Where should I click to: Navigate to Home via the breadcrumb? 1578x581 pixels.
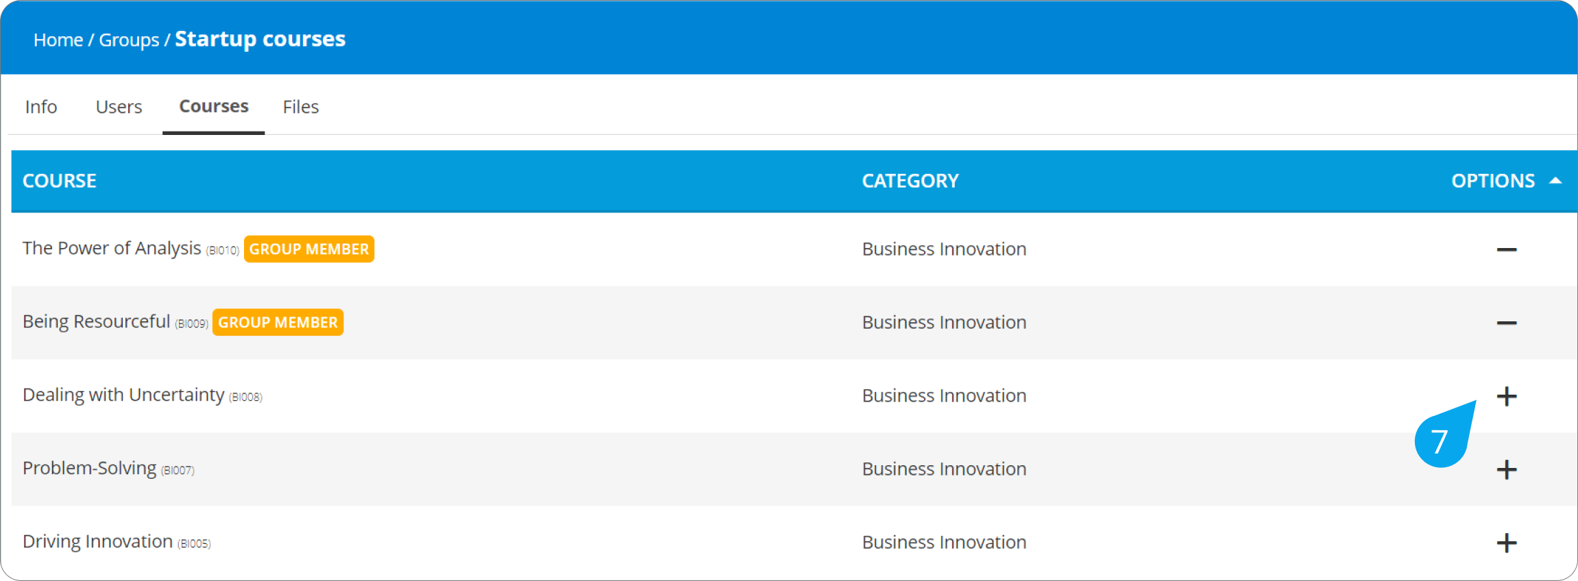(x=58, y=40)
